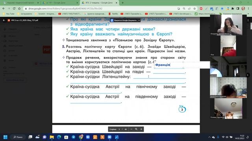Open the (1967) THIS/THAT bookmark

coord(70,14)
